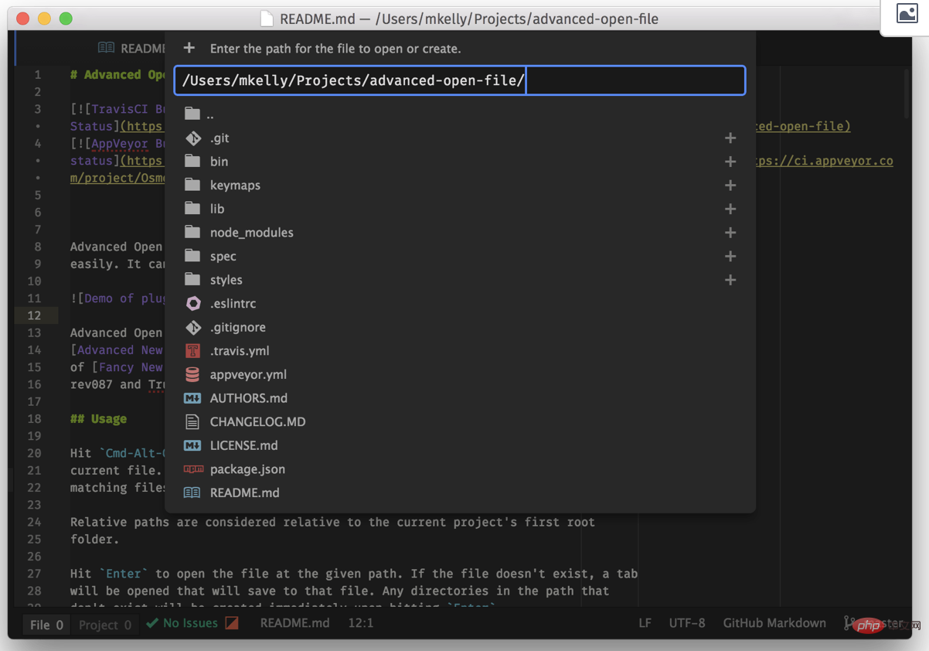Click the package.json npm icon
Image resolution: width=929 pixels, height=651 pixels.
(192, 469)
